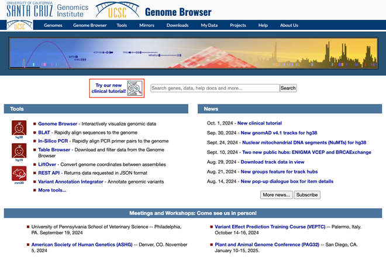Screen dimensions: 386x257
Task: Open the My Data menu
Action: (x=209, y=25)
